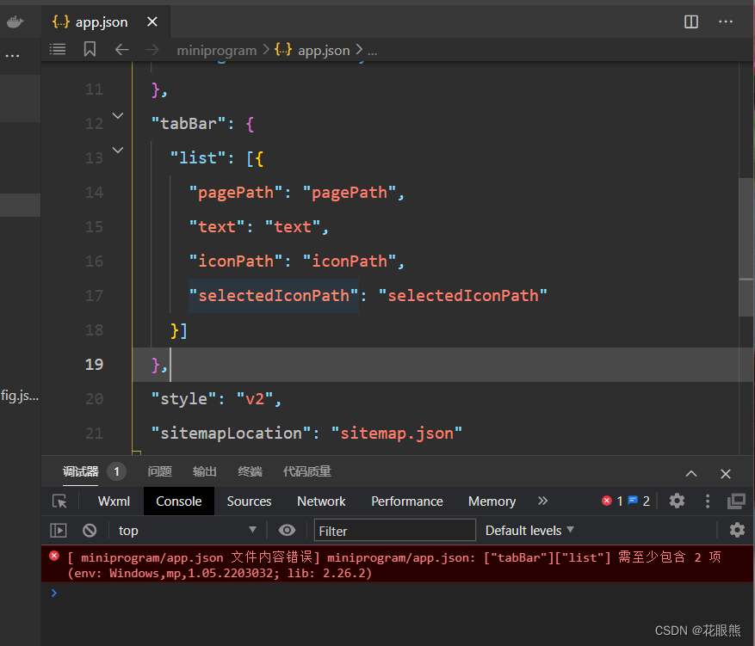Open the Network devtools tab
The image size is (755, 646).
pyautogui.click(x=321, y=501)
